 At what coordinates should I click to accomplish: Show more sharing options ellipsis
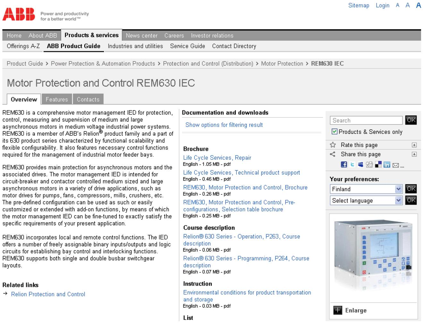coord(402,166)
